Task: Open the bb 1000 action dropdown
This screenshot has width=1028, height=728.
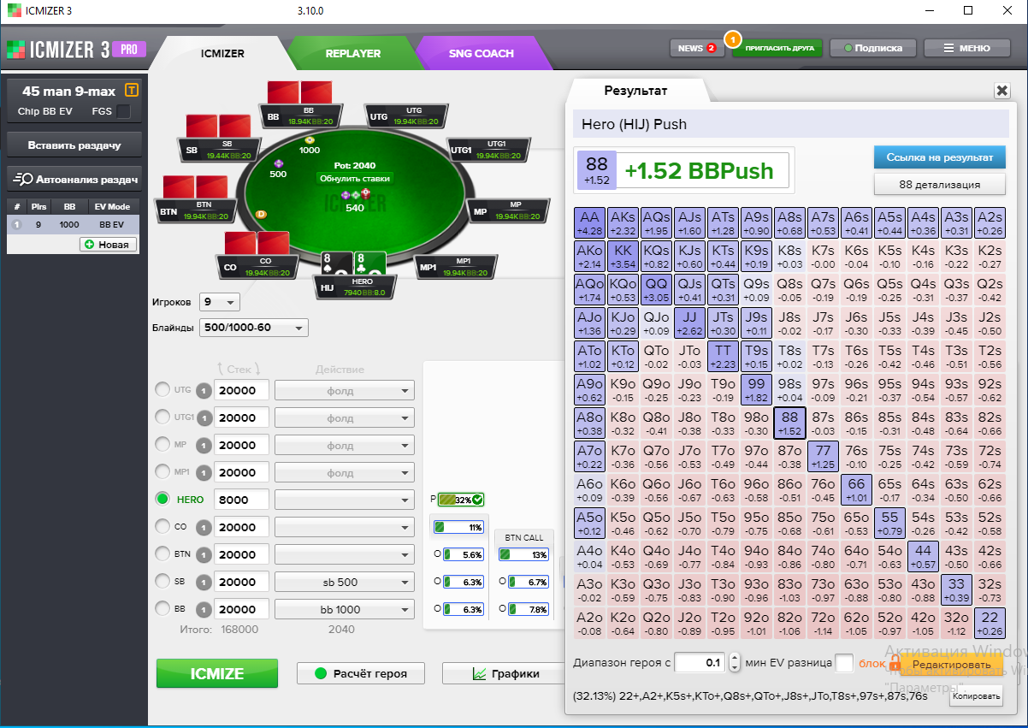Action: click(x=344, y=609)
